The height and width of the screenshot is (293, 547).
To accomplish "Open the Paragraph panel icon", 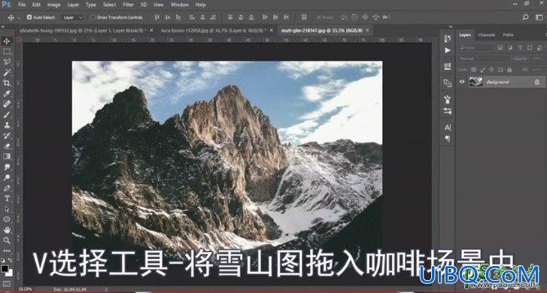I will click(x=448, y=139).
